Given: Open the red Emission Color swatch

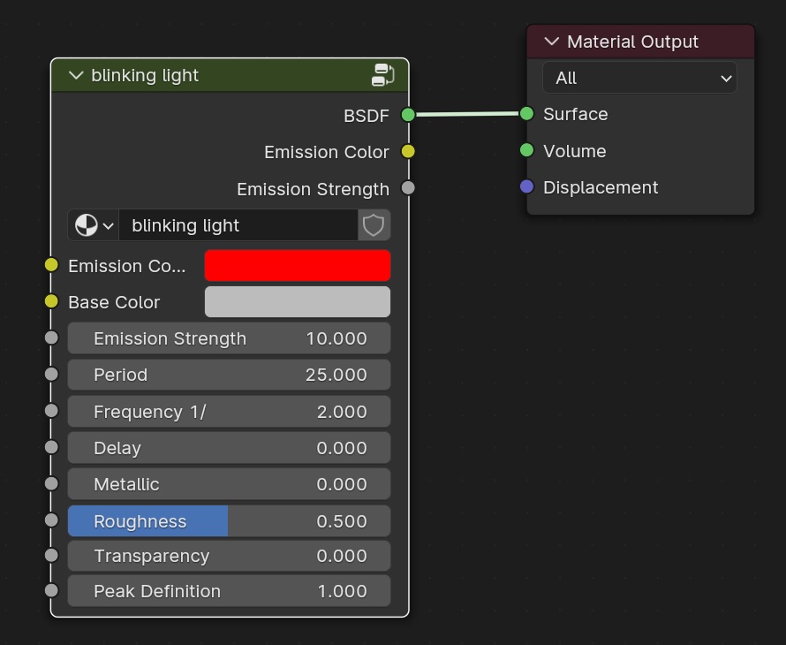Looking at the screenshot, I should [298, 265].
